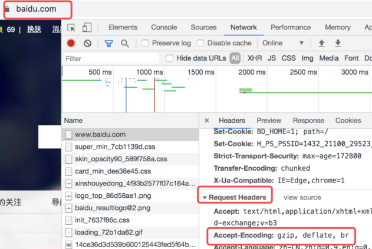
Task: Open the Memory tab
Action: 338,27
